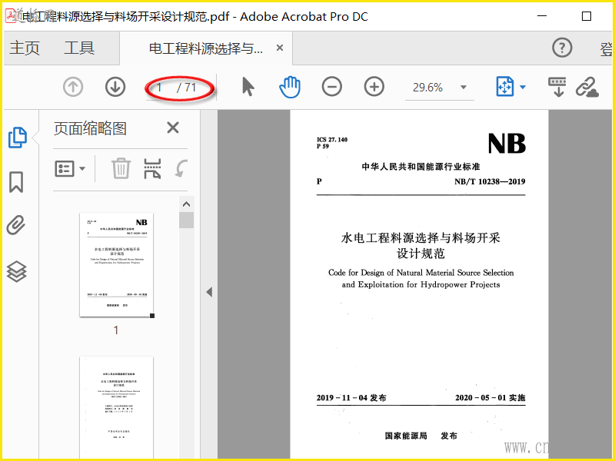Screen dimensions: 615x461
Task: Click the fit page display icon
Action: click(x=505, y=87)
